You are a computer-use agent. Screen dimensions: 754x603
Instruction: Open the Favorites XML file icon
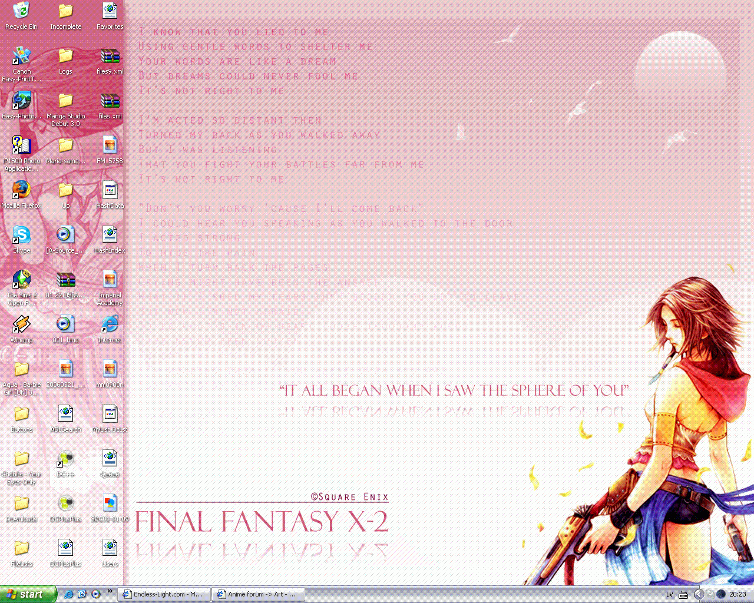click(110, 16)
